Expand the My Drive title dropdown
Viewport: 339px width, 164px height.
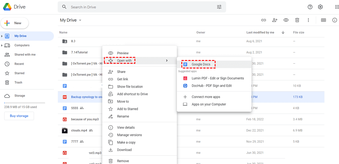point(80,20)
